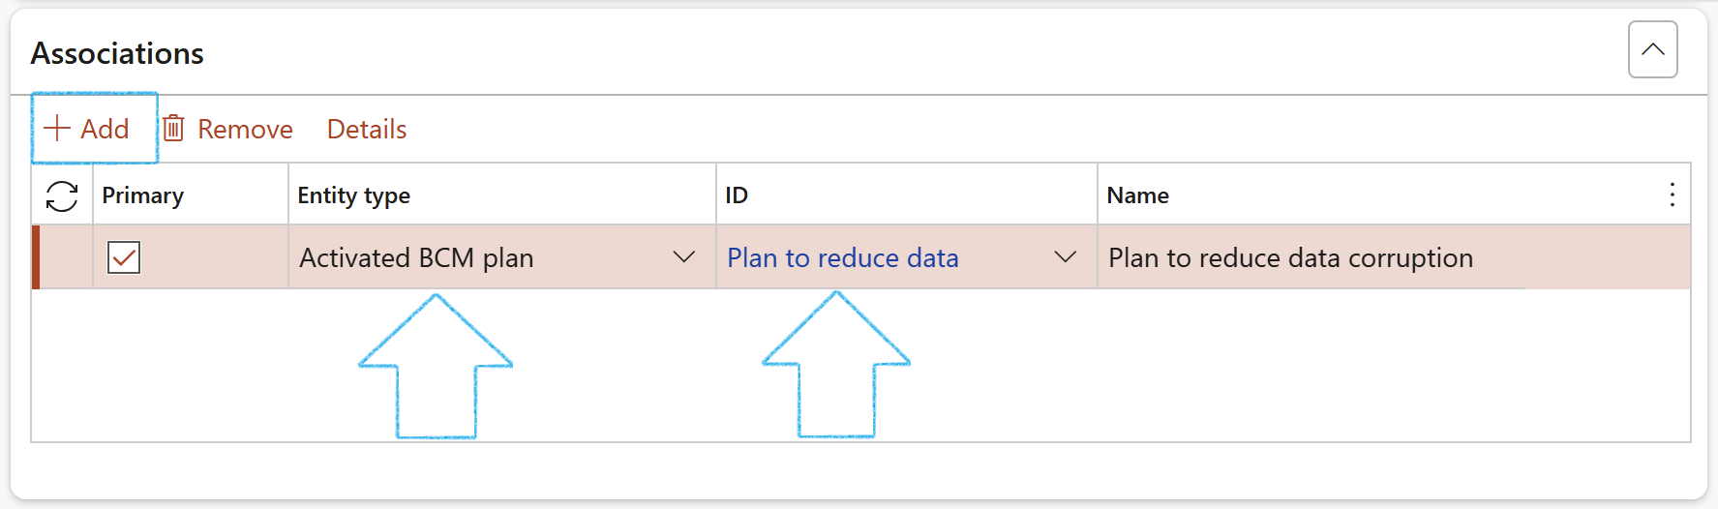Viewport: 1718px width, 509px height.
Task: Click the ID column header
Action: [737, 195]
